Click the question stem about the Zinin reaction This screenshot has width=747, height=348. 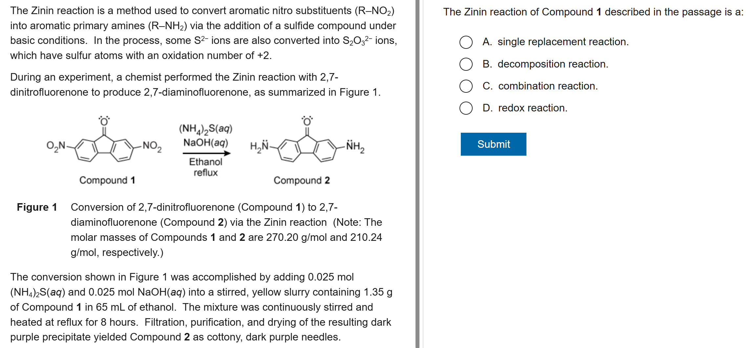(593, 12)
